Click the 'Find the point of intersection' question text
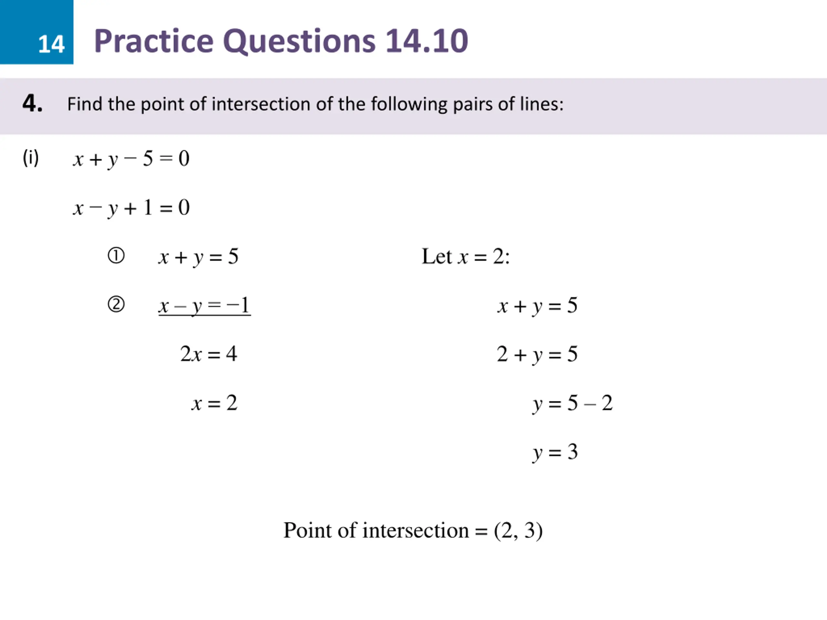This screenshot has width=827, height=620. point(315,104)
